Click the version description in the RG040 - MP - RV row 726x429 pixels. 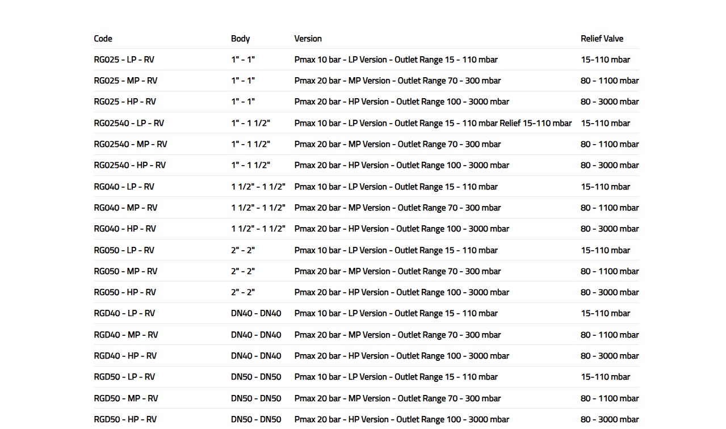coord(397,208)
